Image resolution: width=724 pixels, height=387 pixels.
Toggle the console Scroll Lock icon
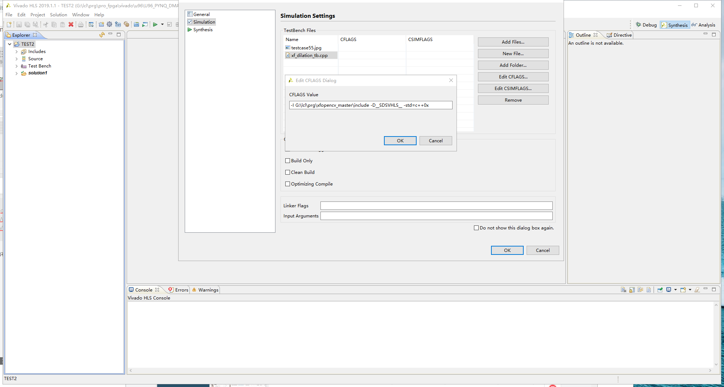tap(632, 290)
